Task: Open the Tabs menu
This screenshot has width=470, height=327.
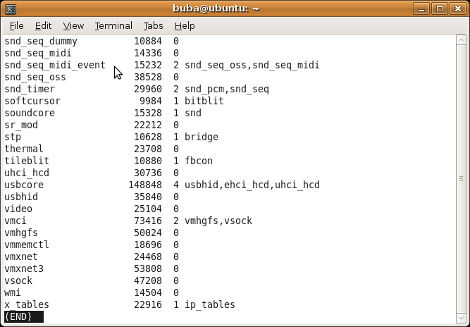Action: 153,26
